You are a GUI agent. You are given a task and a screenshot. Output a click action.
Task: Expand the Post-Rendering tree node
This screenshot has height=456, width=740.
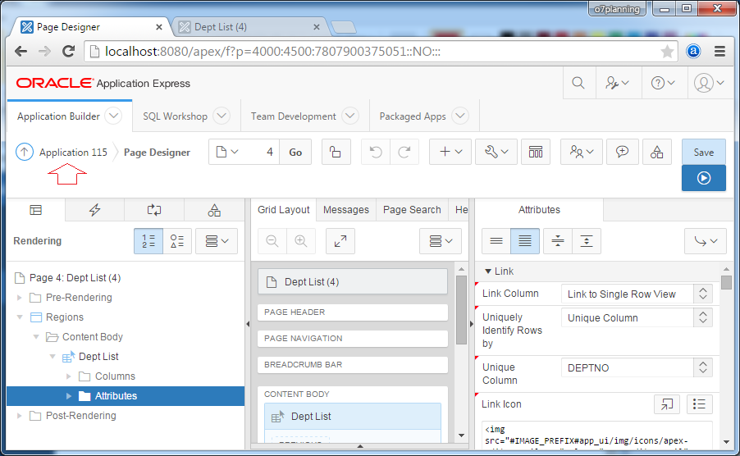[20, 416]
